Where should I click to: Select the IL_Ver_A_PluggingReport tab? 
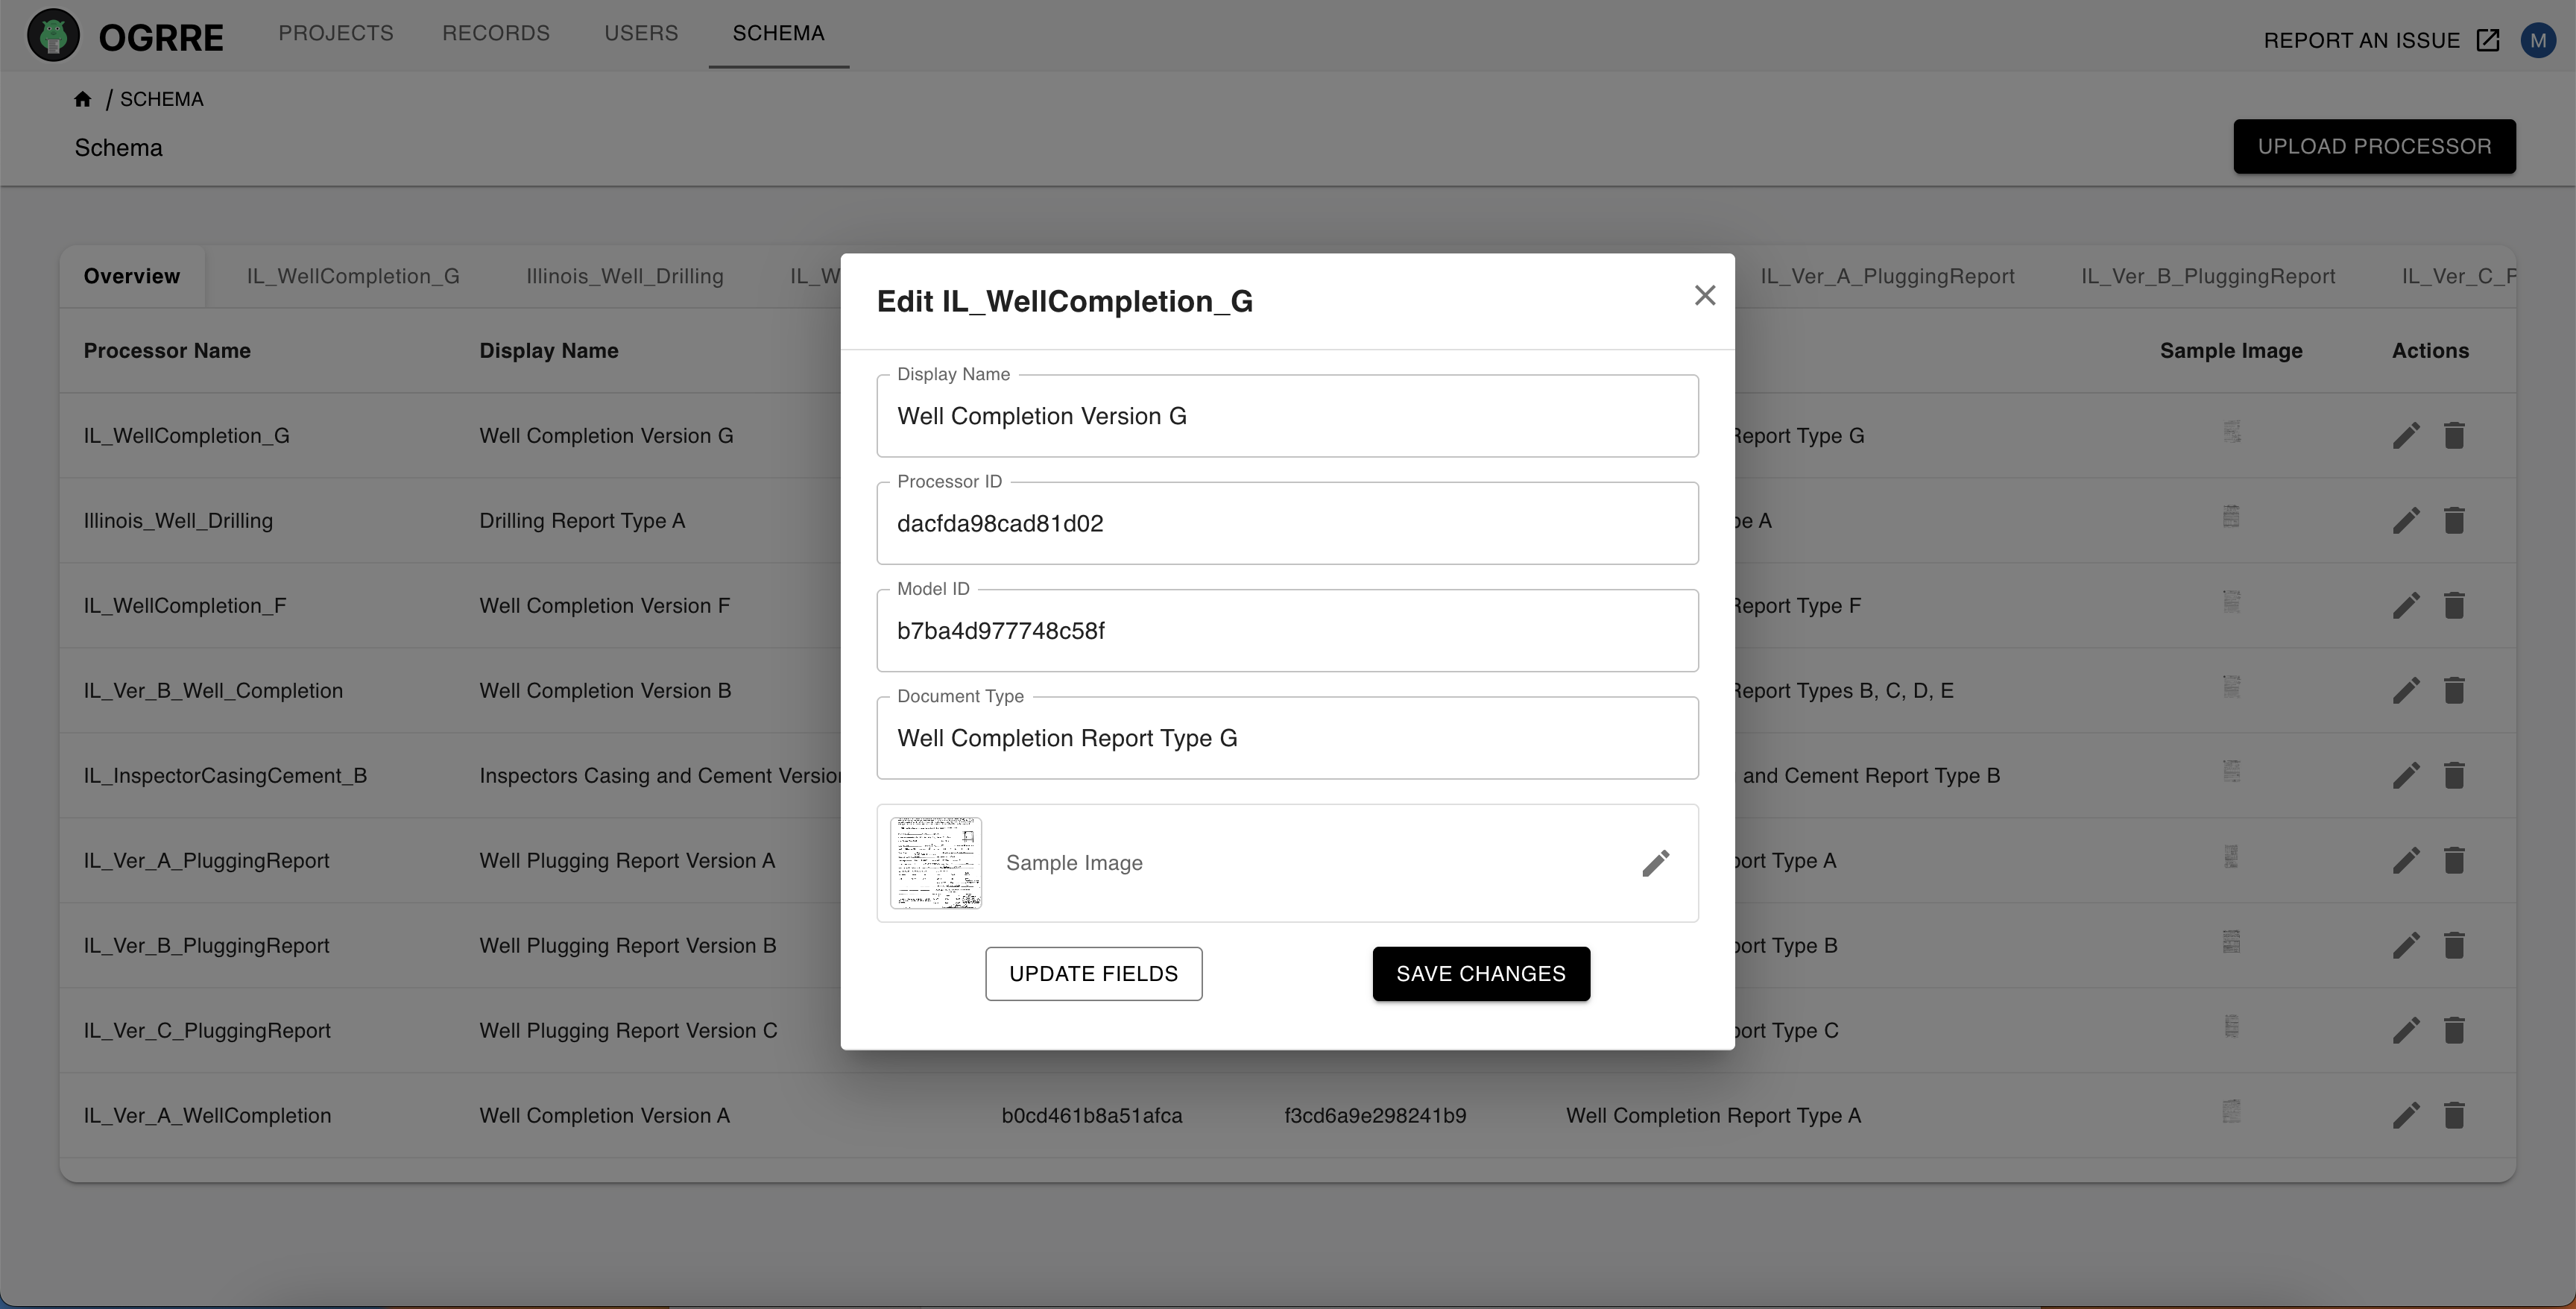pyautogui.click(x=1887, y=276)
